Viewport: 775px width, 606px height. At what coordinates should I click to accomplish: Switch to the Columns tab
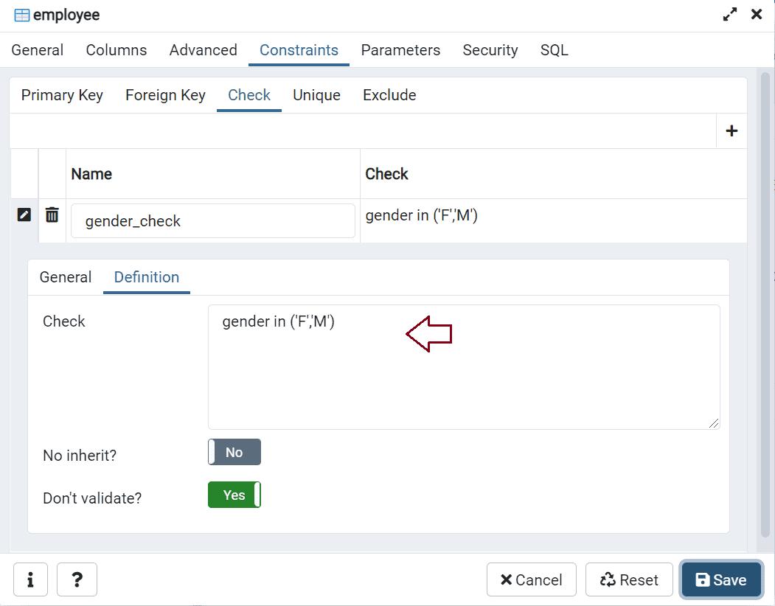point(116,50)
